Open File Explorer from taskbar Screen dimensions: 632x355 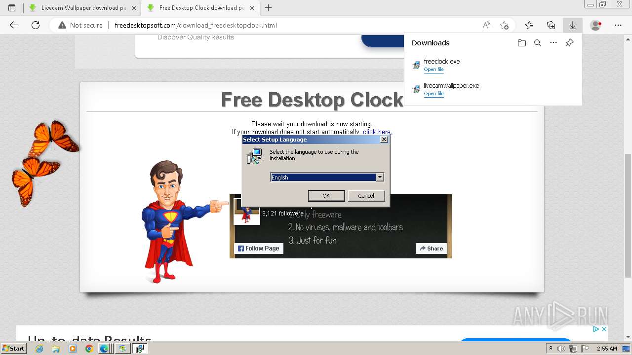(x=56, y=349)
